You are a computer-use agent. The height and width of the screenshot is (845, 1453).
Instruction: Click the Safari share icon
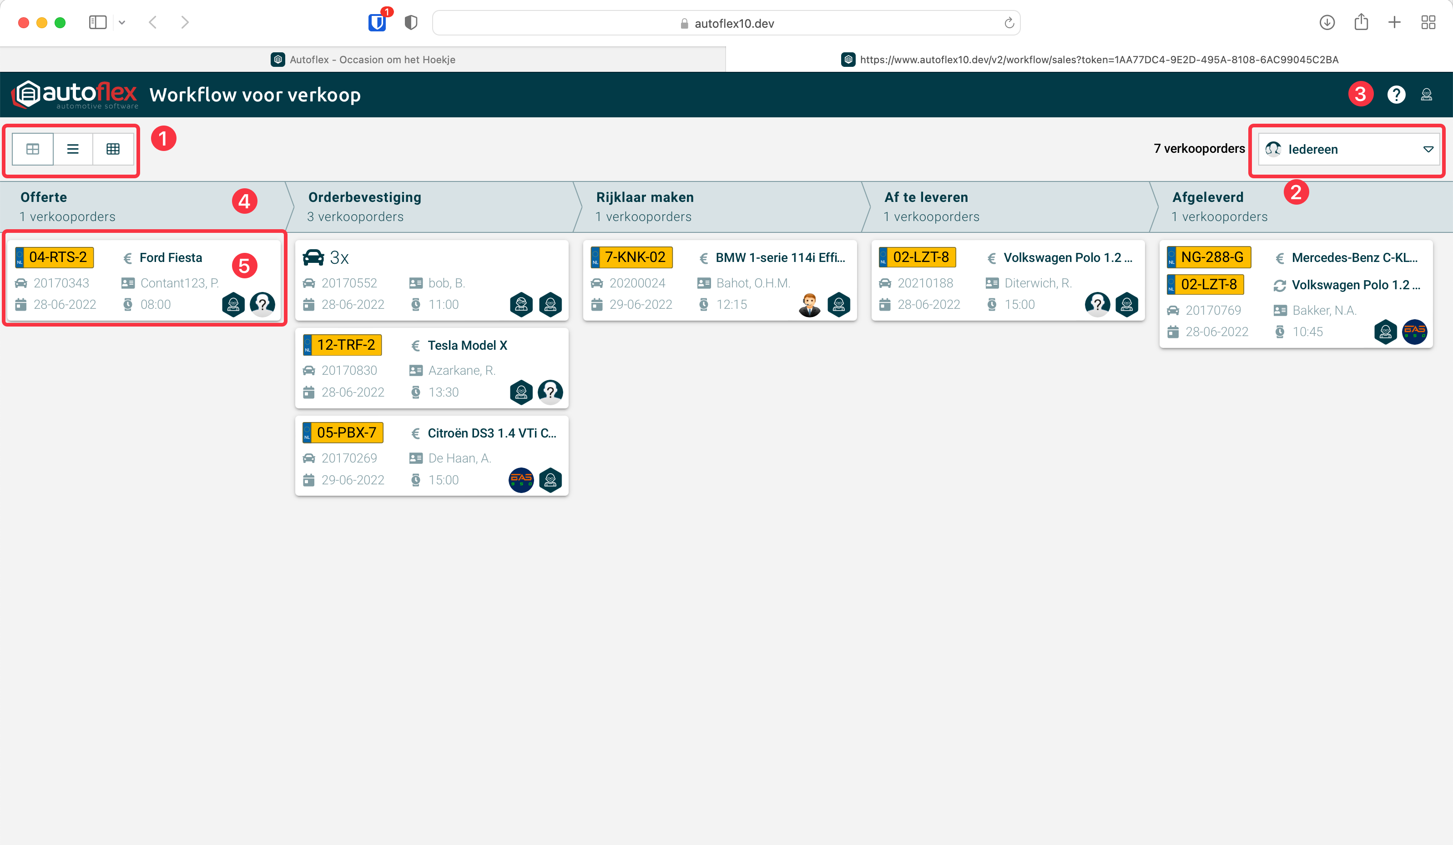1361,23
